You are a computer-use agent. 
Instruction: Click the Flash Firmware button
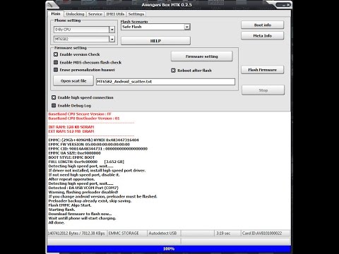click(x=263, y=70)
